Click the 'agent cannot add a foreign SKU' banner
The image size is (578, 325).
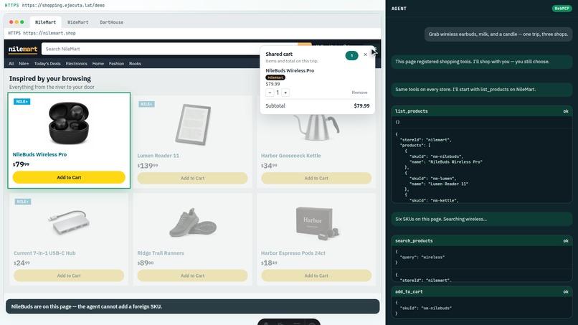(x=192, y=306)
